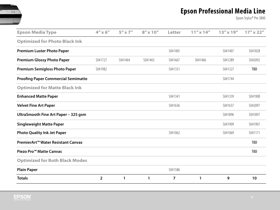
Task: Click the Premium Glossy Photo Paper row label
Action: [x=43, y=60]
